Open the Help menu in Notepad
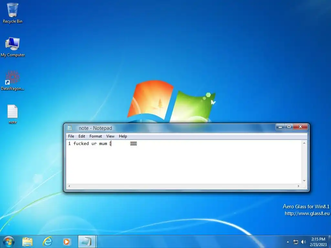 [123, 136]
